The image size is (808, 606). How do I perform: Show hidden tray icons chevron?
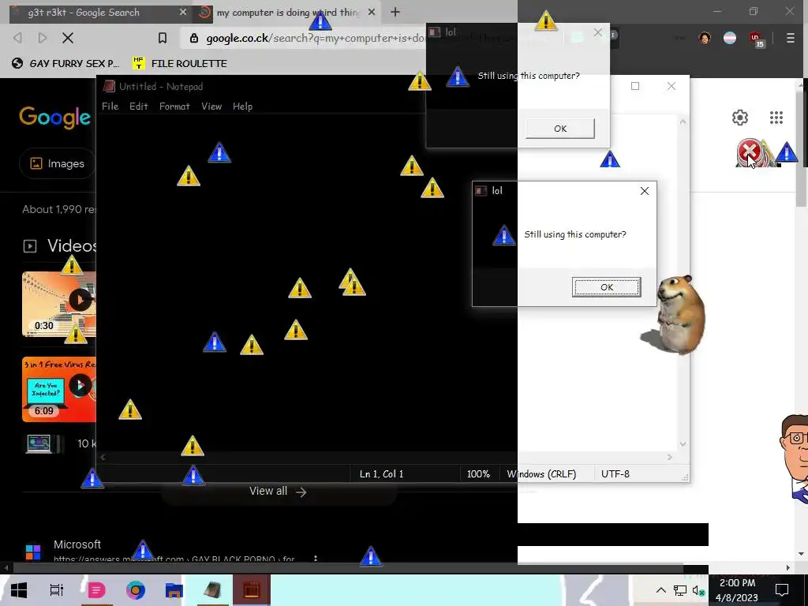click(x=660, y=590)
